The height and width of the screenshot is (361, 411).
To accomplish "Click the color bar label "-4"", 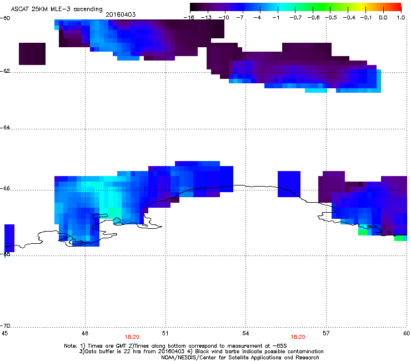I will pyautogui.click(x=257, y=18).
